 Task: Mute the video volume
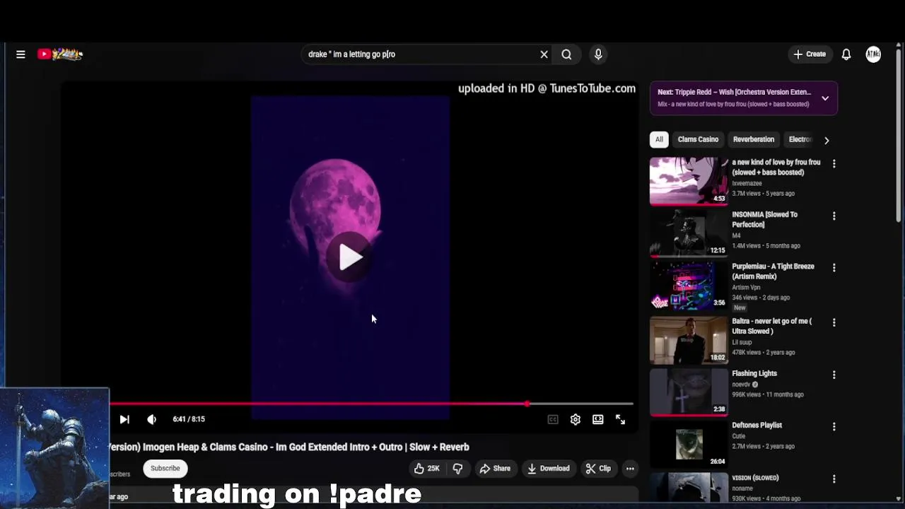(151, 419)
